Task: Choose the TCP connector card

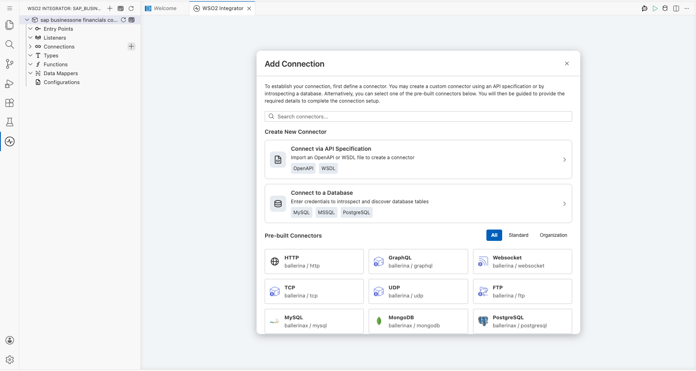Action: point(314,291)
